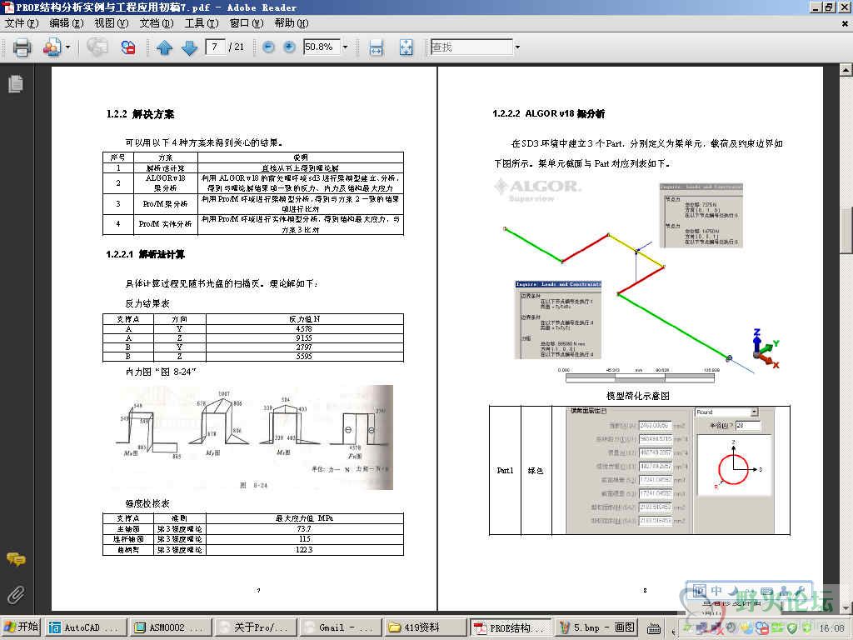Viewport: 853px width, 640px height.
Task: Click the vertical scrollbar thumb
Action: [846, 231]
